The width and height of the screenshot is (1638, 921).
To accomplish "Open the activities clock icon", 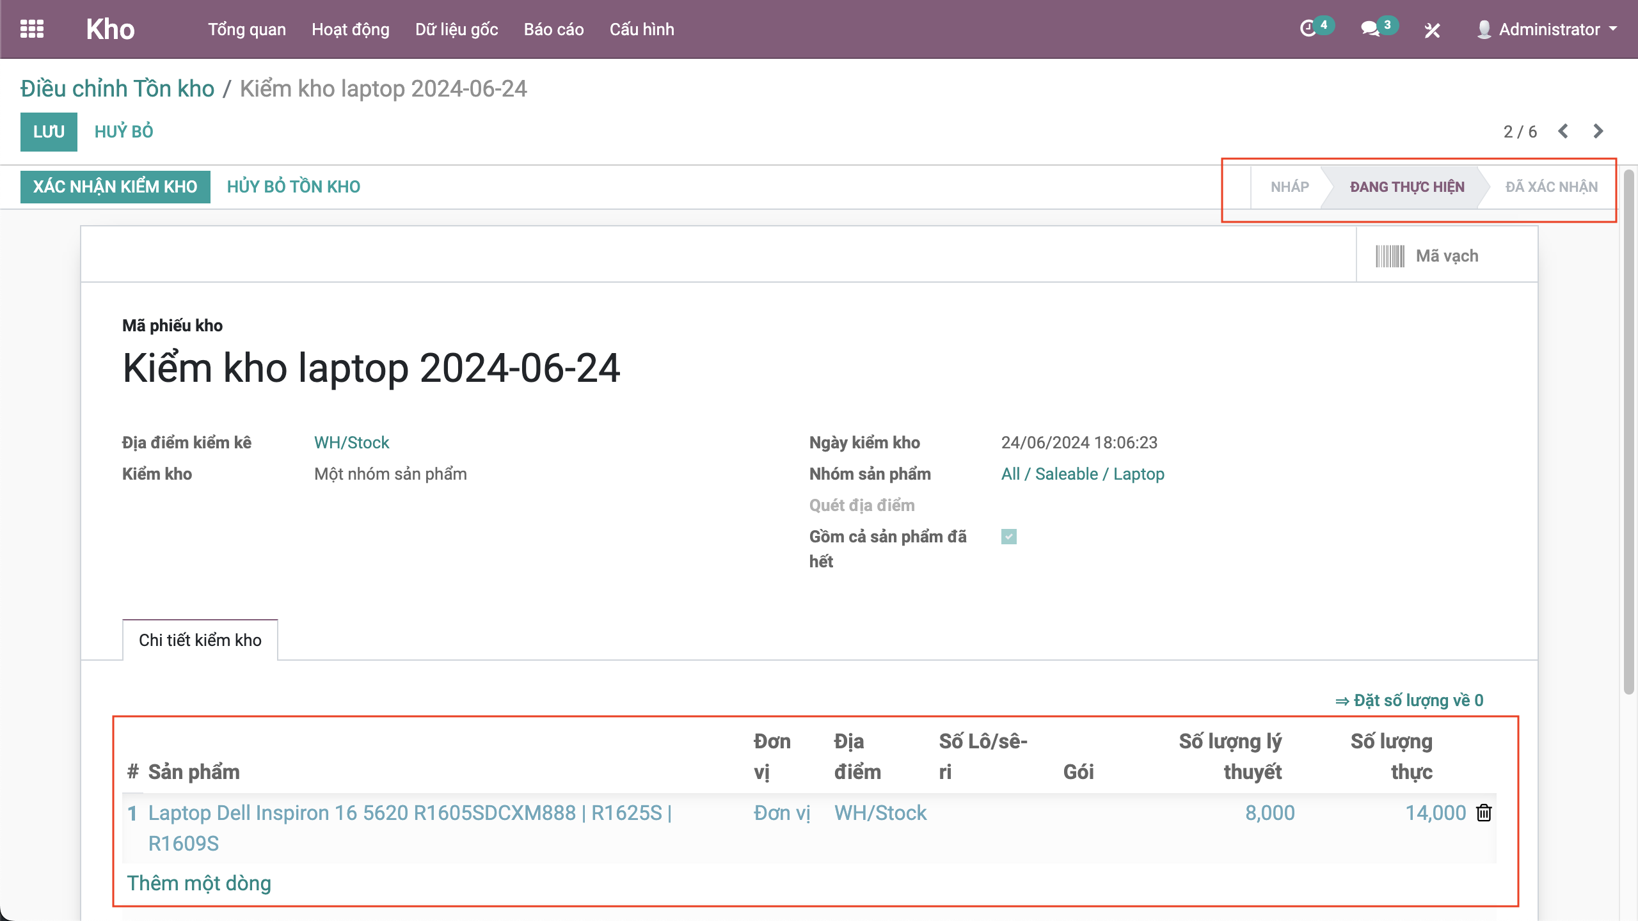I will [1308, 29].
